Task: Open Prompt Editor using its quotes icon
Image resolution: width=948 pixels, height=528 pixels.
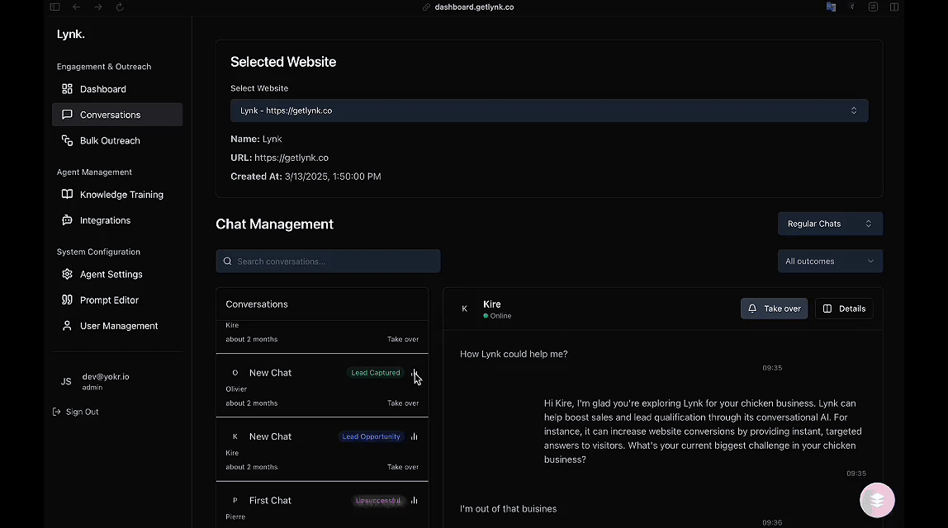Action: point(67,299)
